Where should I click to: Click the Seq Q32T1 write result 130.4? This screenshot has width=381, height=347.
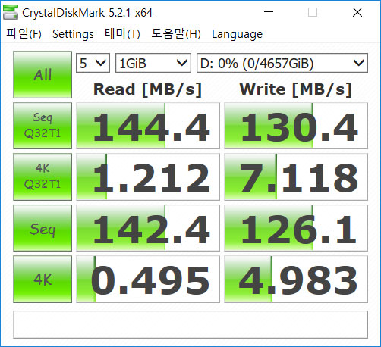click(296, 126)
